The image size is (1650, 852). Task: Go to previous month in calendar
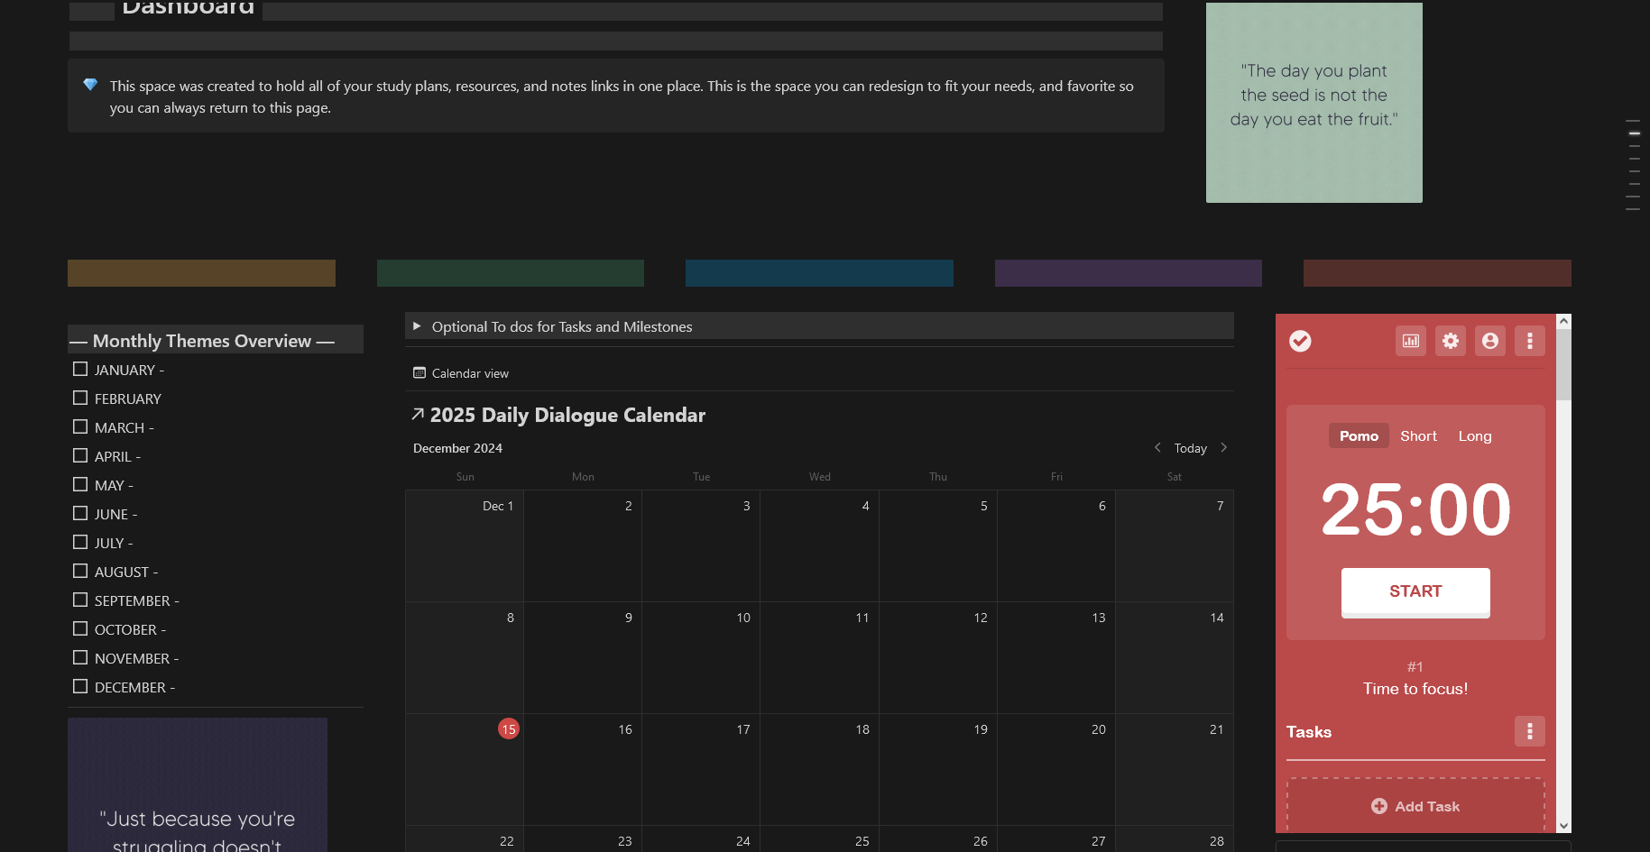[1157, 448]
